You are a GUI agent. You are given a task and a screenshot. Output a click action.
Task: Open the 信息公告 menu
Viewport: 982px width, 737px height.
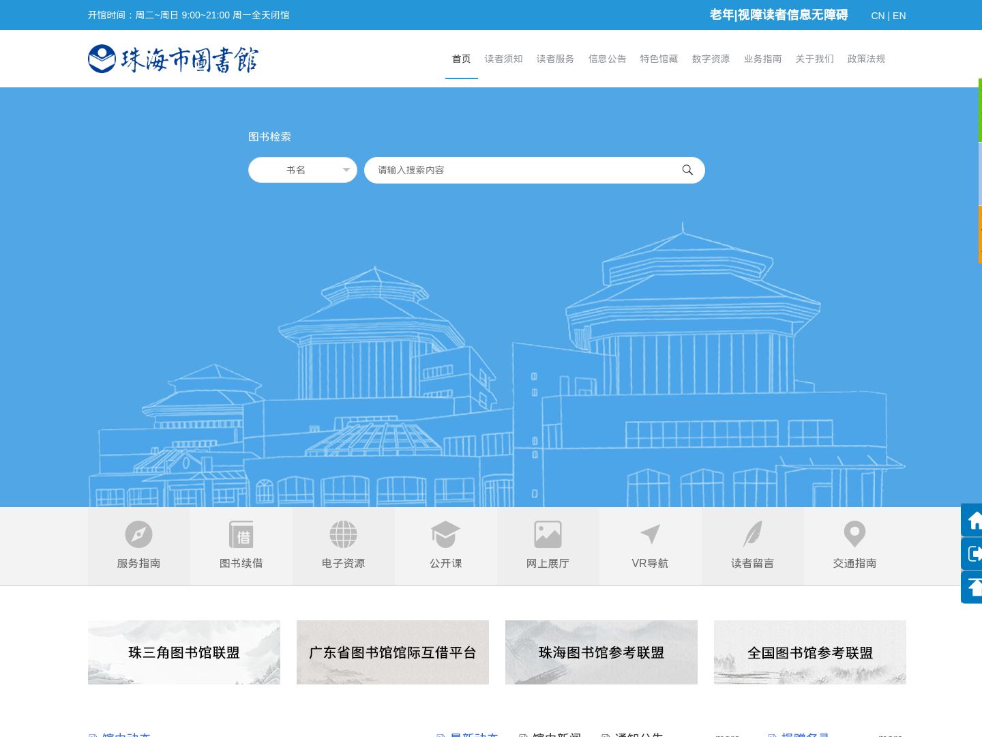608,59
